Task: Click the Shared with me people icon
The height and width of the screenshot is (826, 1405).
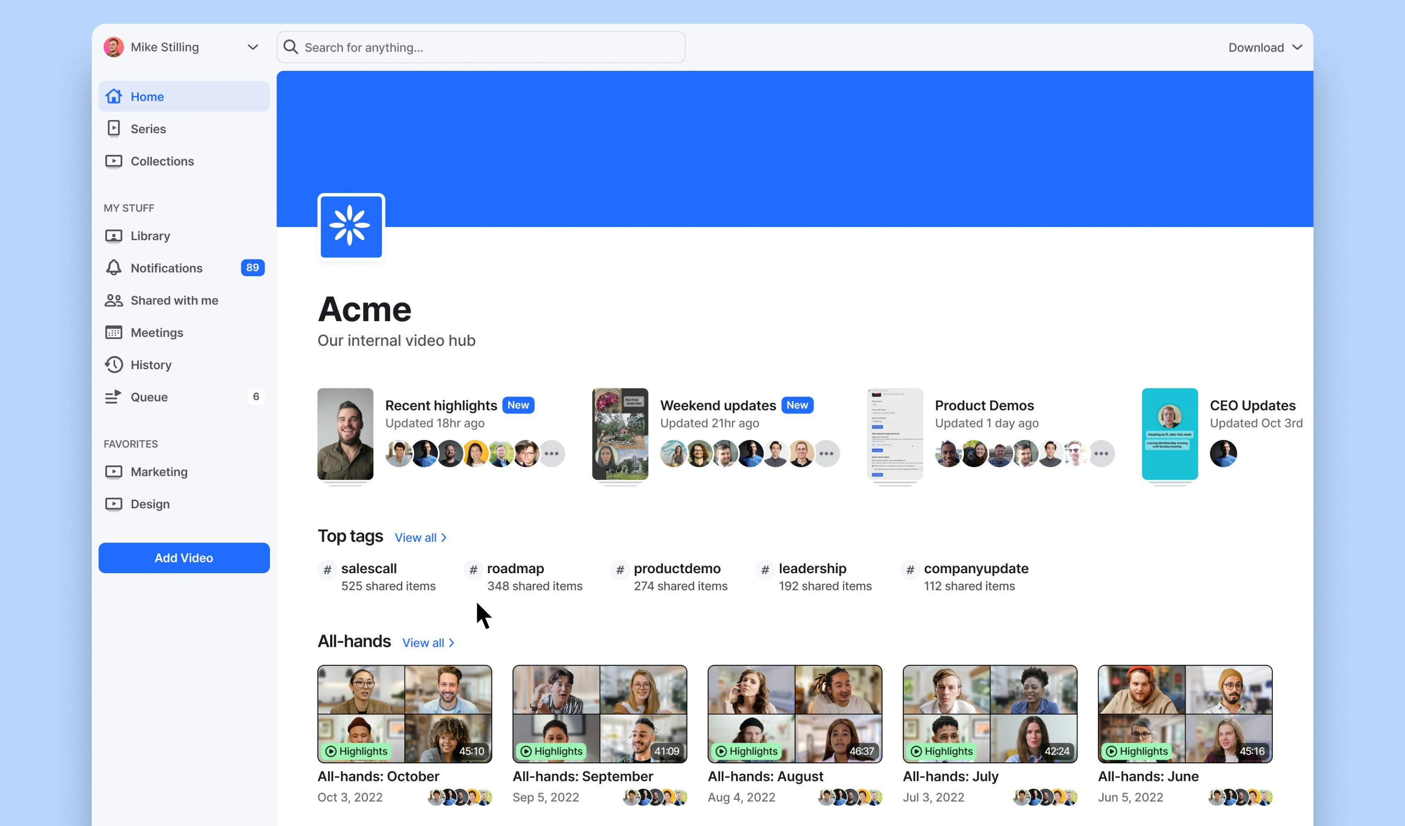Action: (114, 300)
